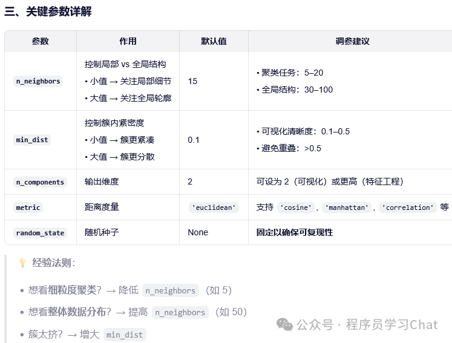Screen dimensions: 452x343
Task: Click the '经验法则:' label
Action: (54, 263)
